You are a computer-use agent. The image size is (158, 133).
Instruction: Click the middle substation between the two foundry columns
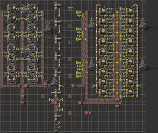(x=24, y=51)
